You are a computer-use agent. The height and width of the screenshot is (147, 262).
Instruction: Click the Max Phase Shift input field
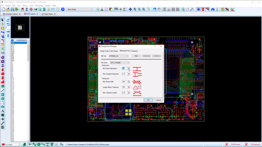(124, 82)
